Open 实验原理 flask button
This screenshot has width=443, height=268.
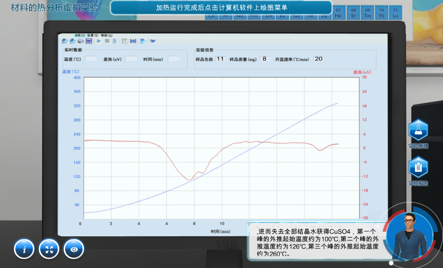point(418,131)
